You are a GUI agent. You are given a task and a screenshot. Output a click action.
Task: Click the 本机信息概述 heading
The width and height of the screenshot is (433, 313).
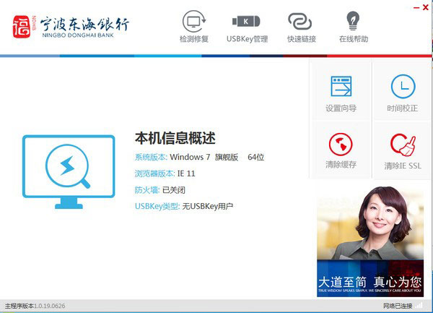tap(175, 138)
